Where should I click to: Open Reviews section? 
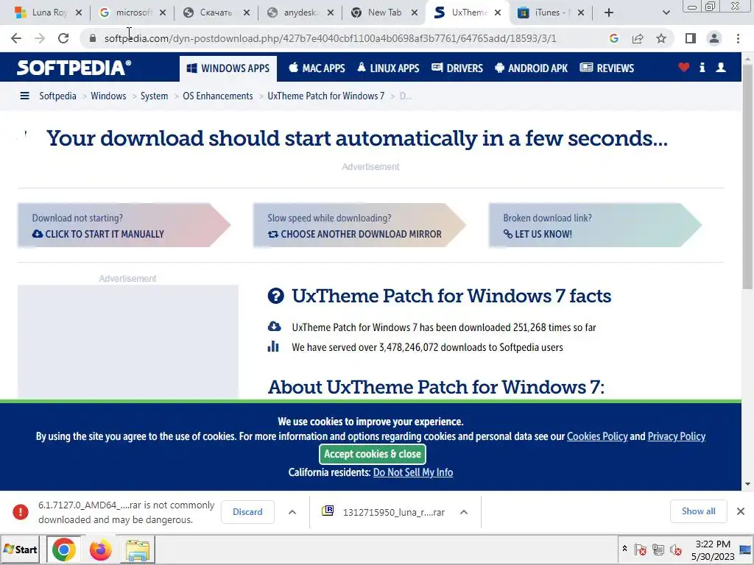(x=607, y=68)
